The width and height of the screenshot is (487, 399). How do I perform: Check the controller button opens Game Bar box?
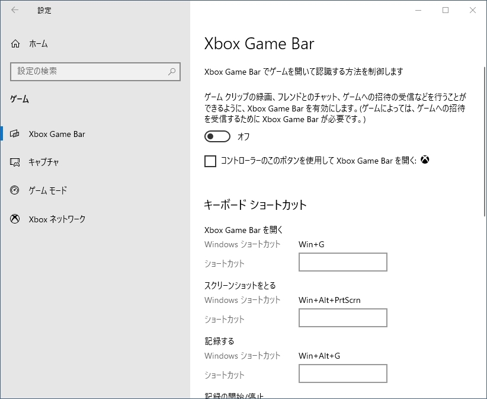pos(210,161)
